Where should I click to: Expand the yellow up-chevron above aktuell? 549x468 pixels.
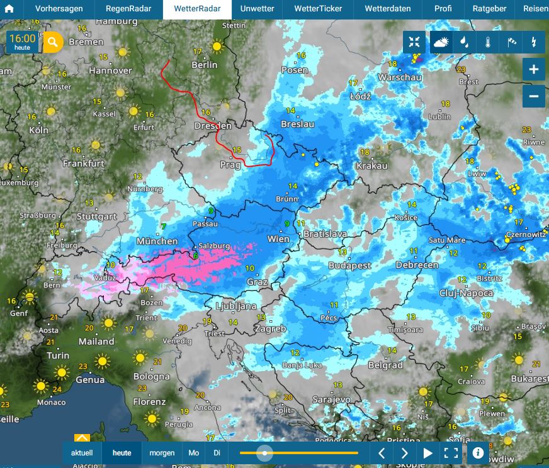(82, 438)
